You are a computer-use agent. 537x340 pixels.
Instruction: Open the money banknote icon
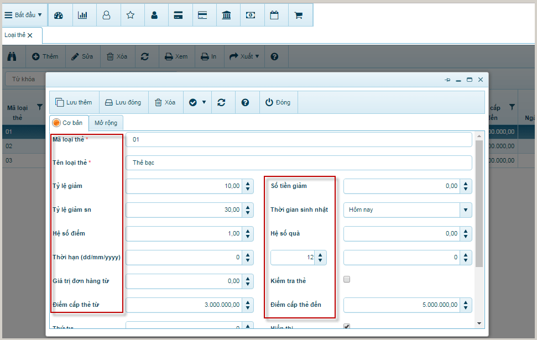click(x=251, y=15)
